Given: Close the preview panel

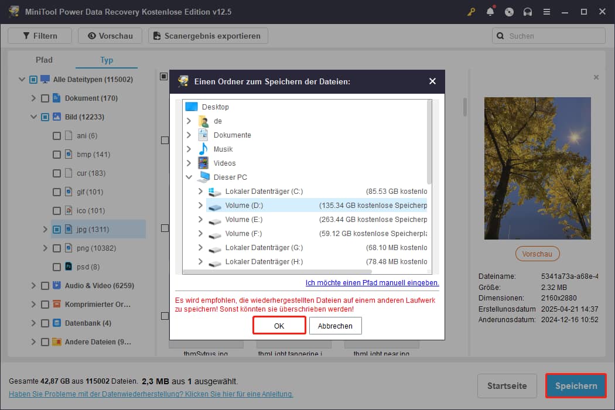Looking at the screenshot, I should click(x=596, y=77).
